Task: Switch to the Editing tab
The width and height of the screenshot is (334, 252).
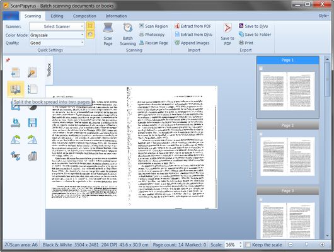Action: tap(57, 16)
